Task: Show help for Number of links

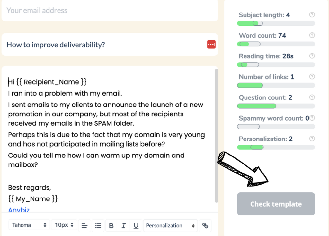Action: coord(312,77)
